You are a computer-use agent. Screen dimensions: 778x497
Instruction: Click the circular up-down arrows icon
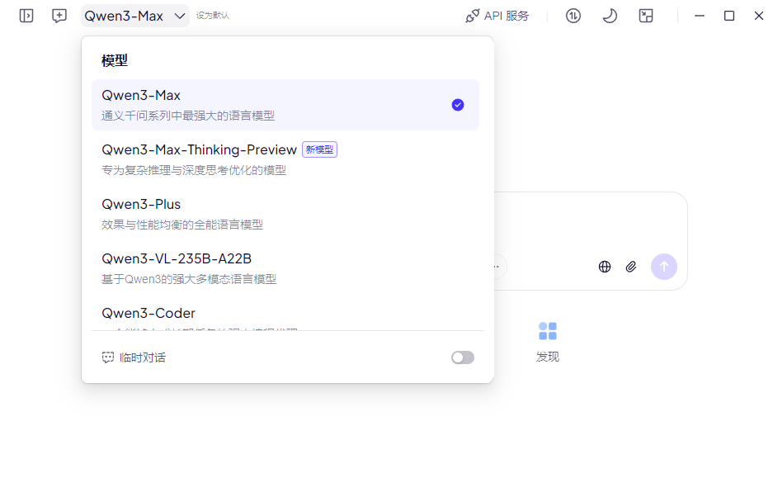click(573, 16)
